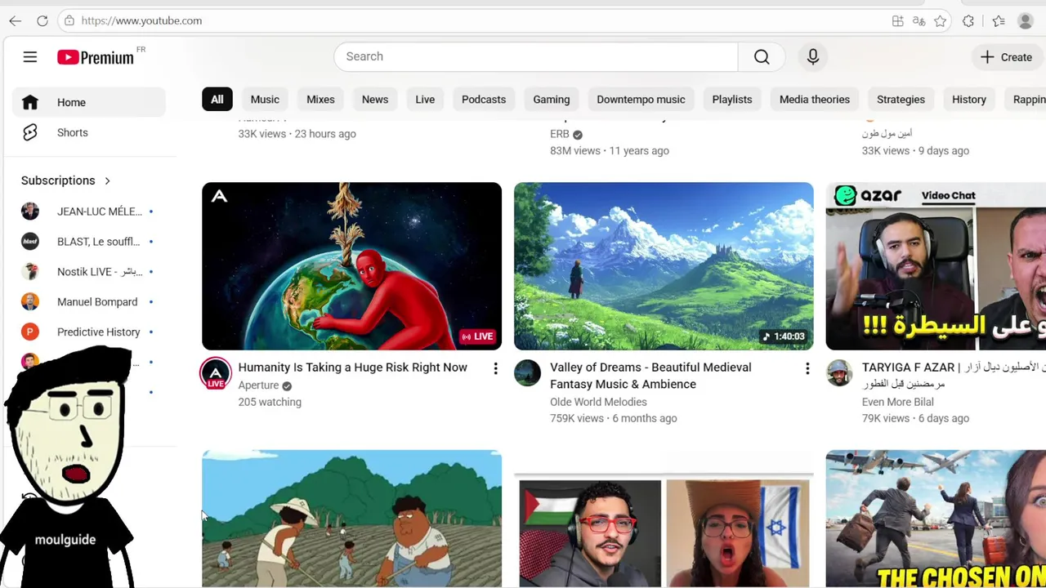The width and height of the screenshot is (1046, 588).
Task: Click the Create button
Action: (1007, 57)
